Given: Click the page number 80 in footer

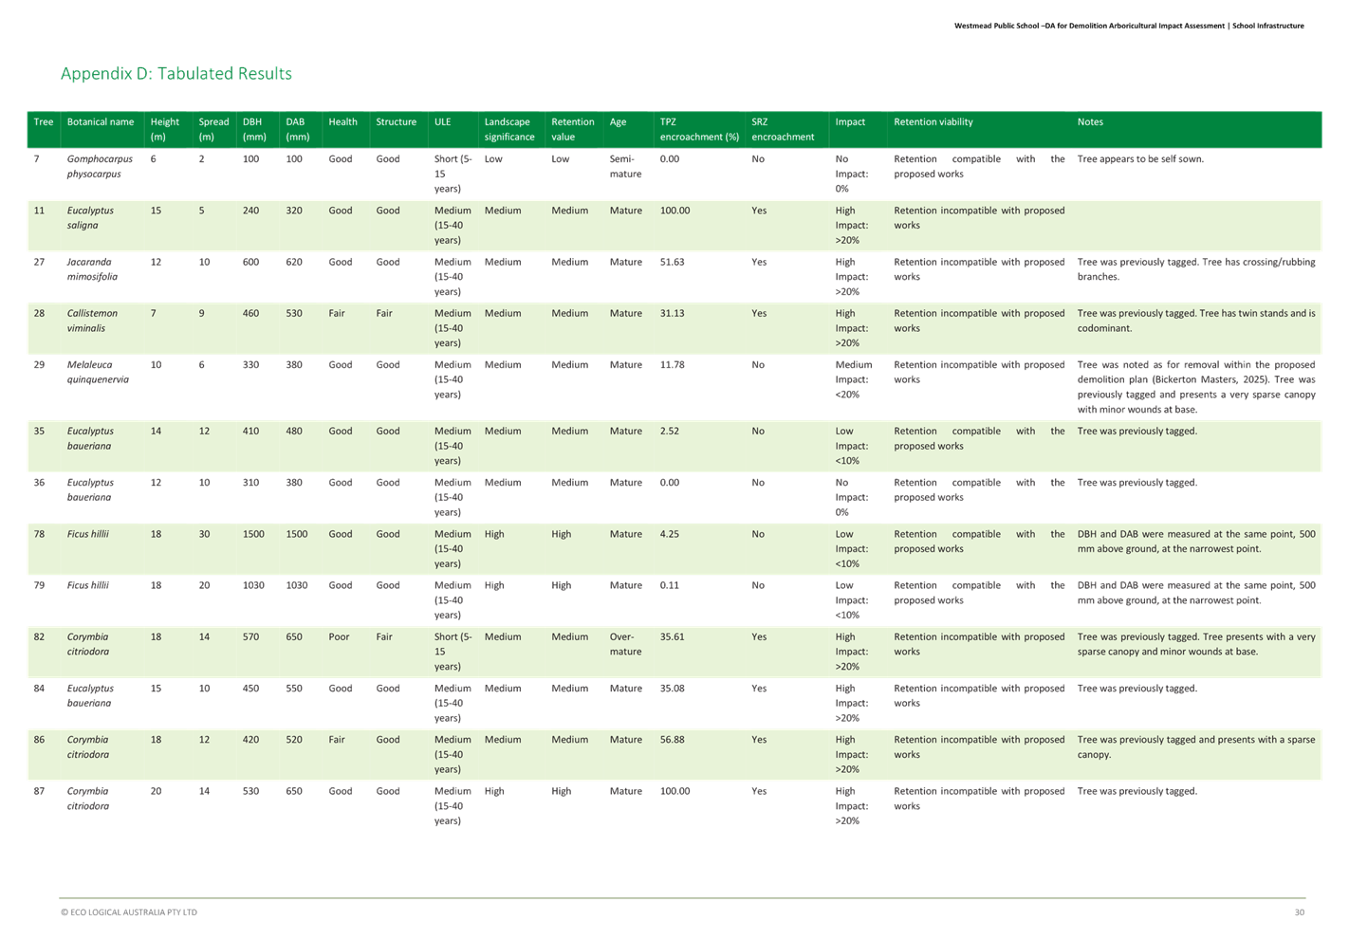Looking at the screenshot, I should tap(1300, 912).
